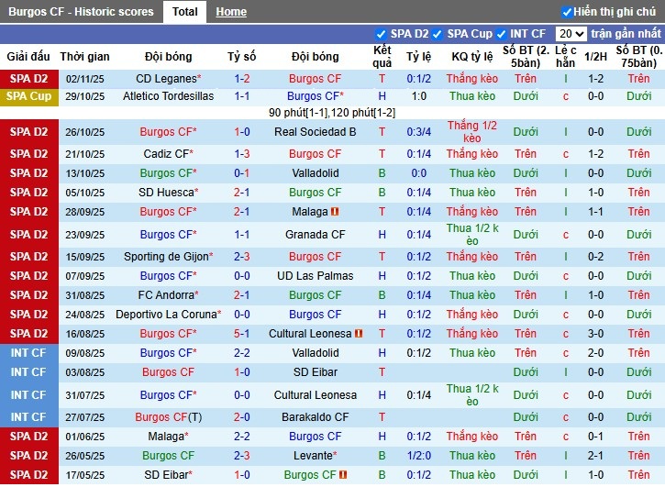The image size is (665, 487).
Task: Click the red card icon next to Malaga
Action: pyautogui.click(x=335, y=211)
